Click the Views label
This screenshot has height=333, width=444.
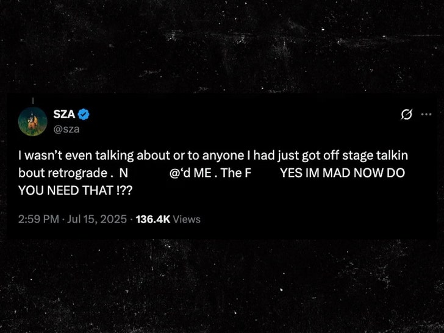pyautogui.click(x=187, y=219)
